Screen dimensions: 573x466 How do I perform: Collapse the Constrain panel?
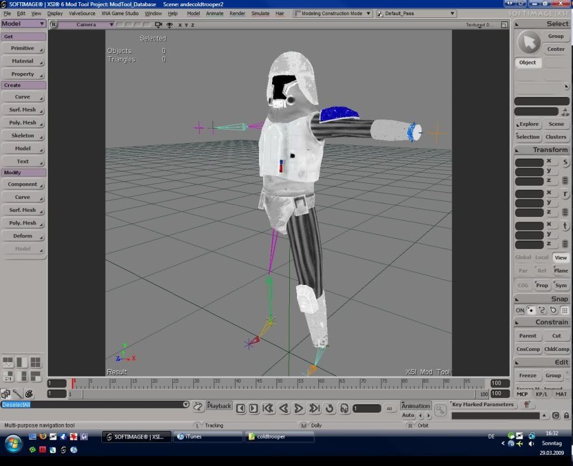516,322
